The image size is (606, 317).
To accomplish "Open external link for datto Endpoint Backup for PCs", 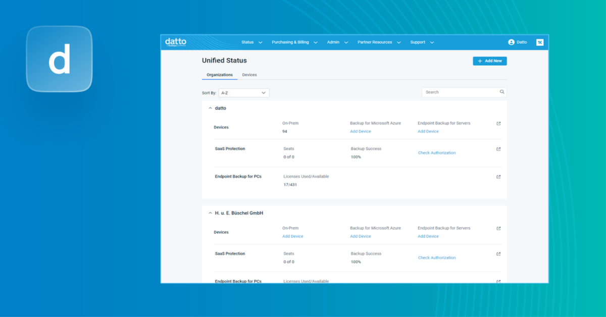I will 498,177.
